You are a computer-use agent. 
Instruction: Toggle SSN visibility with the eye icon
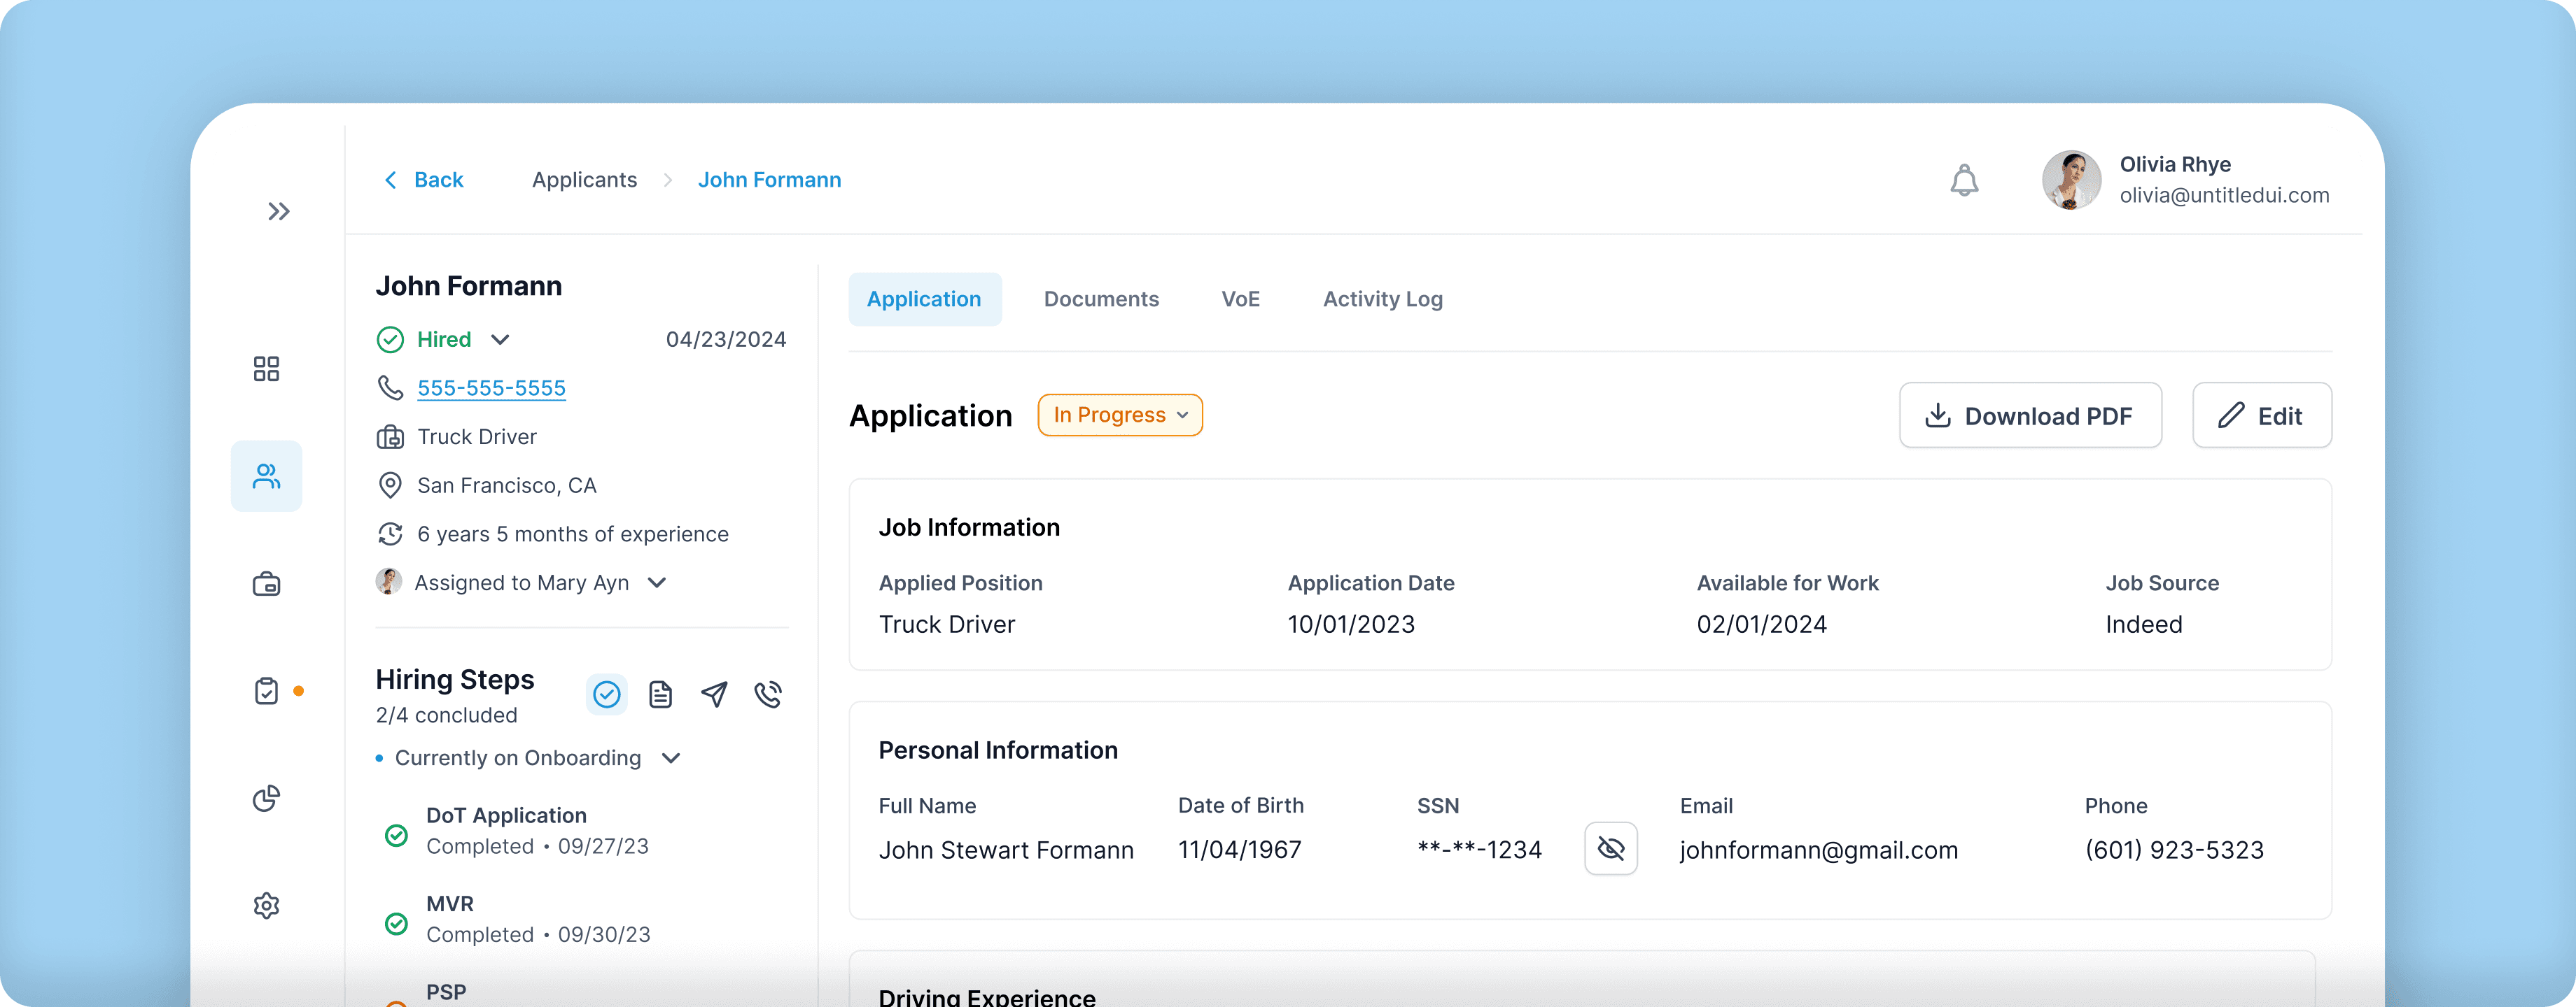(x=1610, y=849)
